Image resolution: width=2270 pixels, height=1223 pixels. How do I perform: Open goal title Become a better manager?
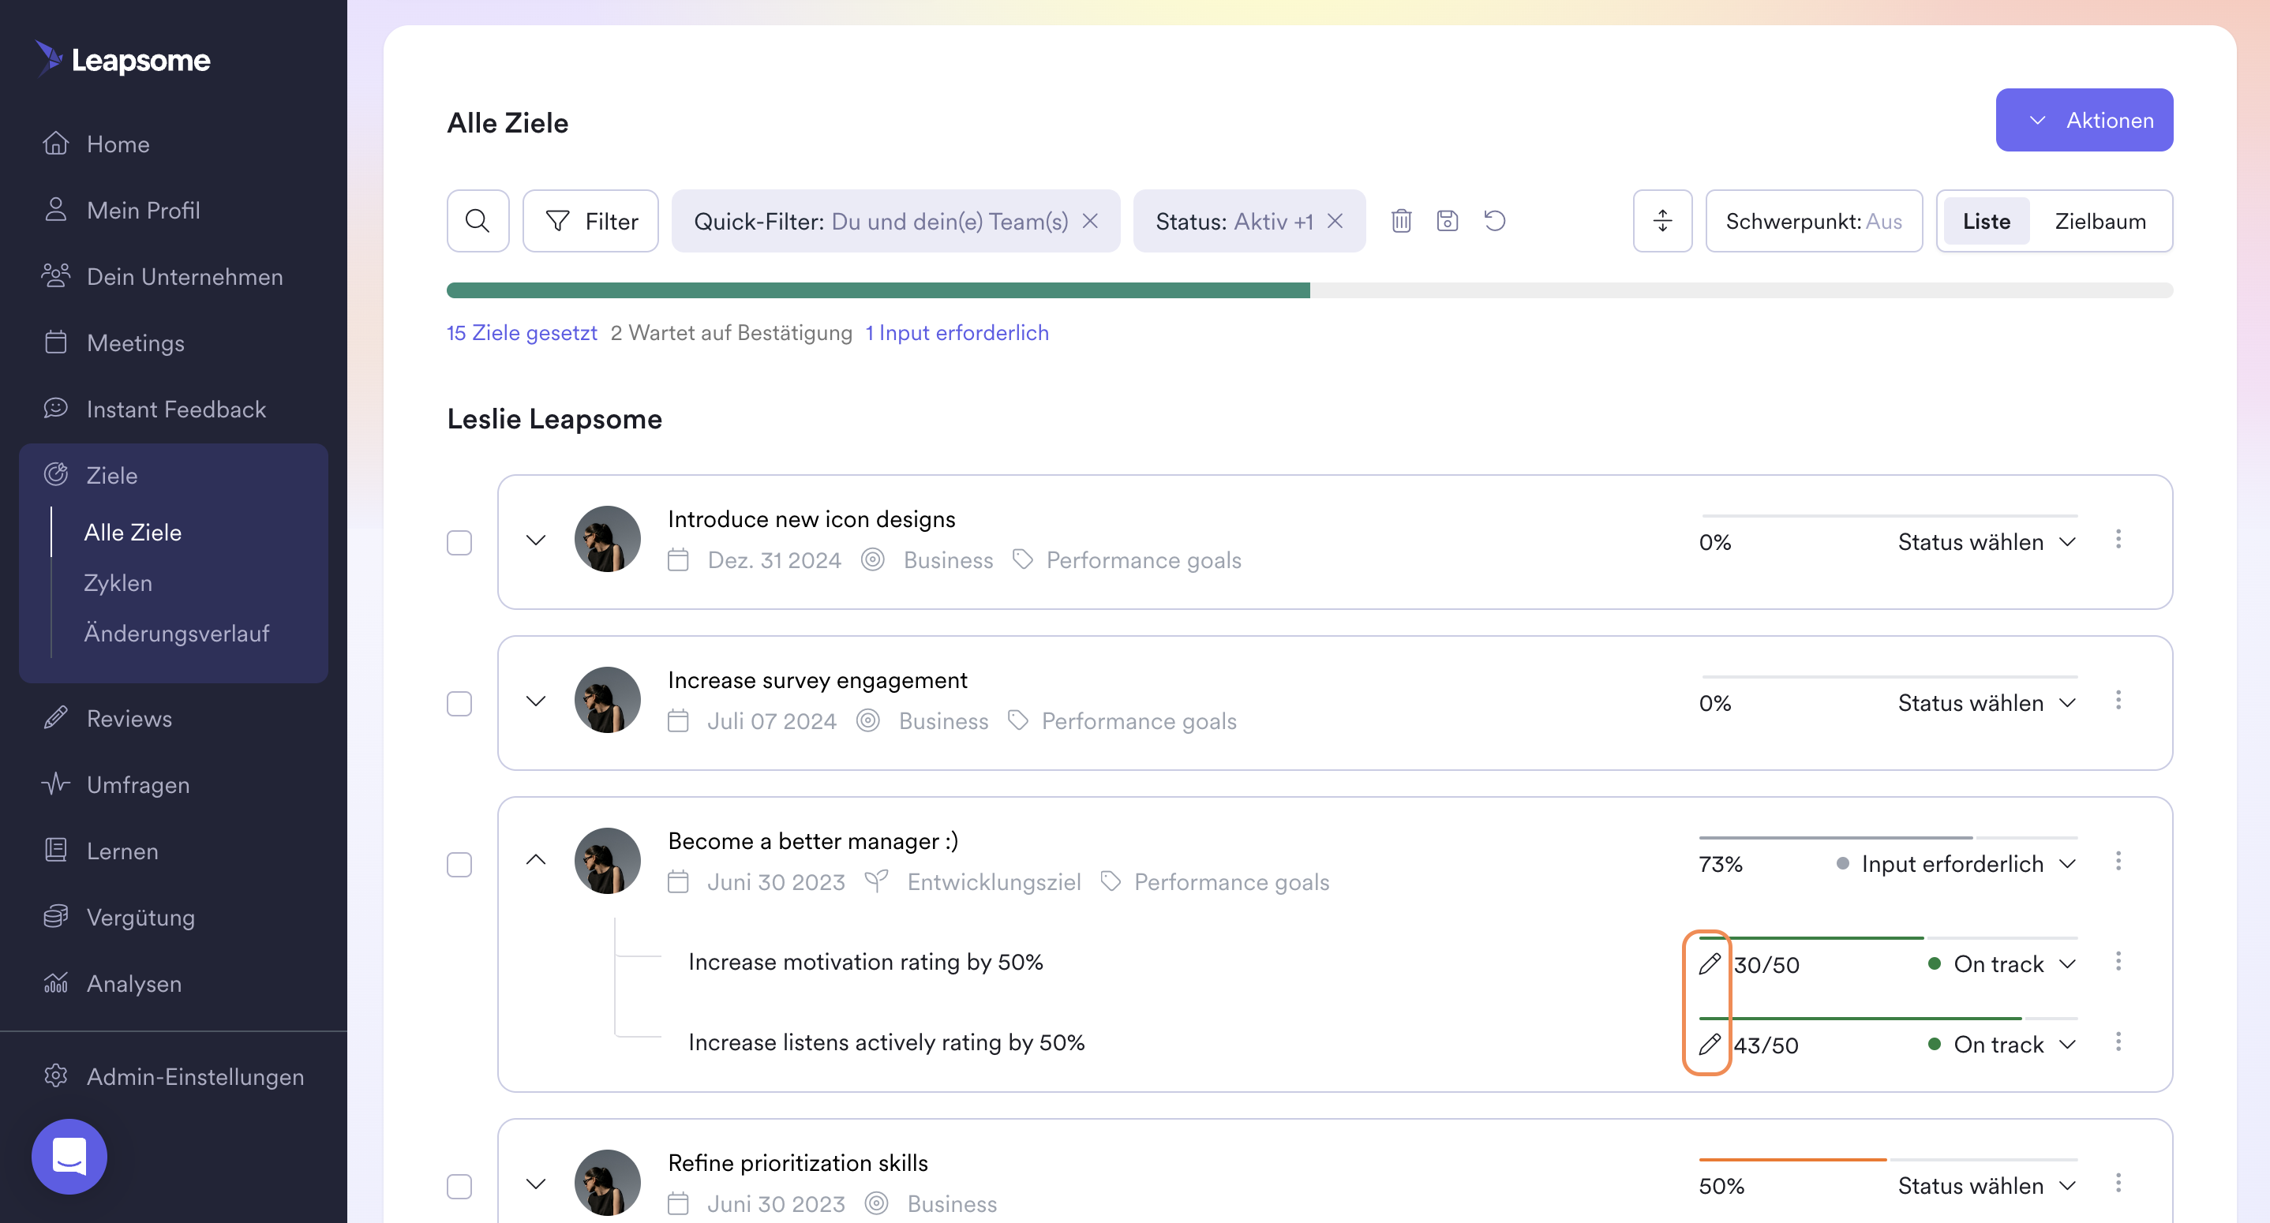[812, 841]
